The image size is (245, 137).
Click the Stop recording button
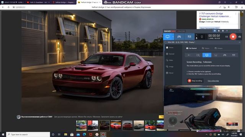tap(195, 81)
